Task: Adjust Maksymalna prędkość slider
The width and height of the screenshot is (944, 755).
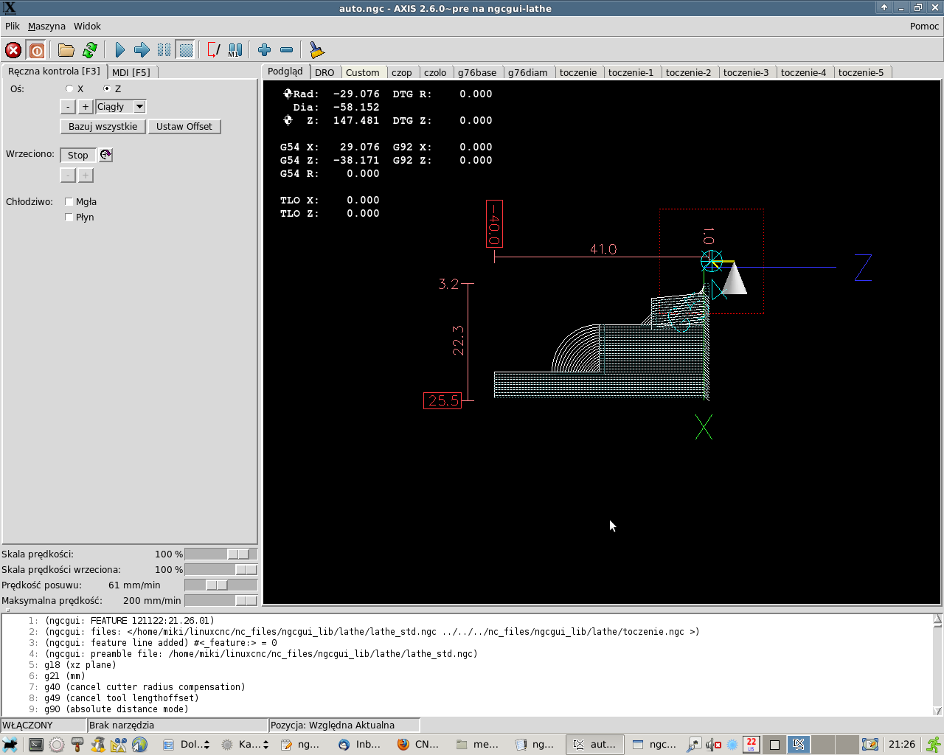Action: pyautogui.click(x=221, y=600)
